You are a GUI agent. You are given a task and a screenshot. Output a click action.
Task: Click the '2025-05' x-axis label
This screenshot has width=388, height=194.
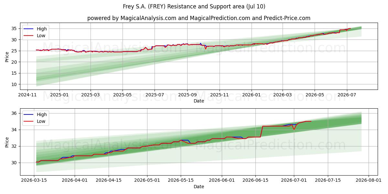pos(123,95)
